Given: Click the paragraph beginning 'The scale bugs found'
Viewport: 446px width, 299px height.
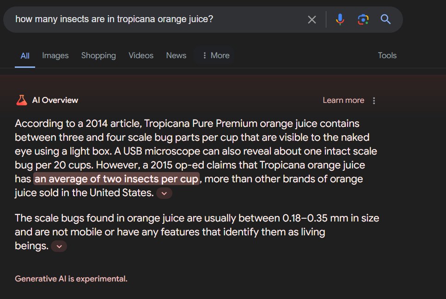Looking at the screenshot, I should 197,232.
